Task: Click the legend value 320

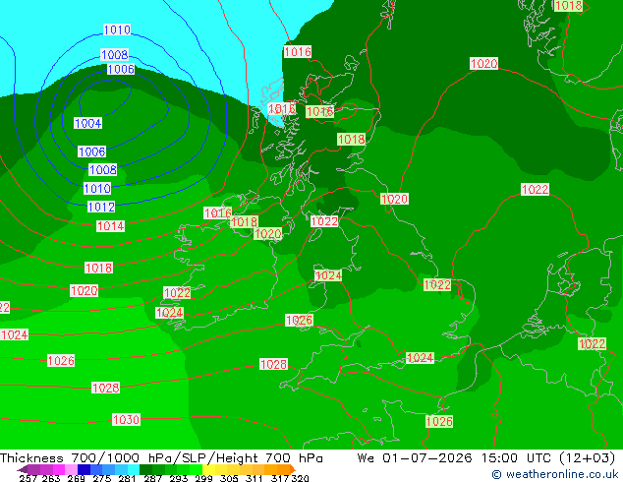Action: tap(301, 478)
